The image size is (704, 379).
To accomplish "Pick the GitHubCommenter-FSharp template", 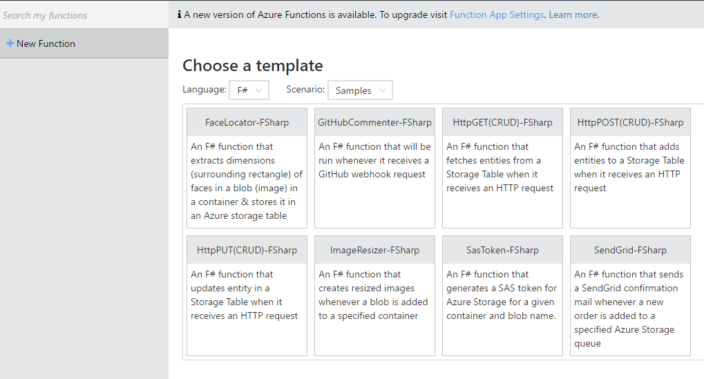I will pos(374,123).
